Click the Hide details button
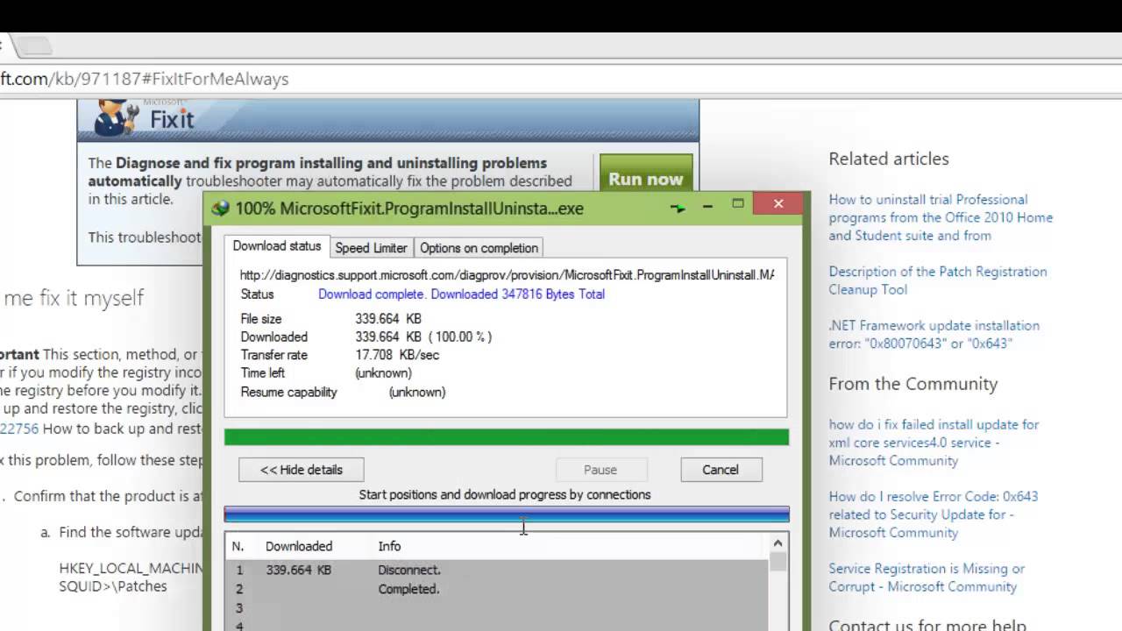The height and width of the screenshot is (631, 1122). (301, 470)
